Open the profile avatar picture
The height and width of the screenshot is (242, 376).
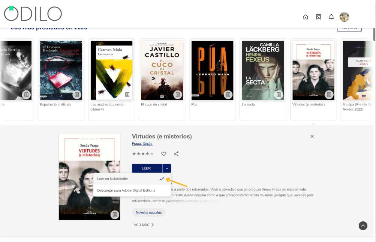(344, 17)
